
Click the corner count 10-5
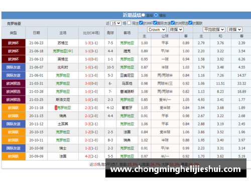(110, 67)
